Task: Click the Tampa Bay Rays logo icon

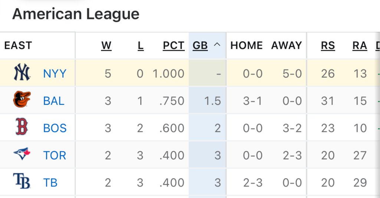Action: coord(22,182)
